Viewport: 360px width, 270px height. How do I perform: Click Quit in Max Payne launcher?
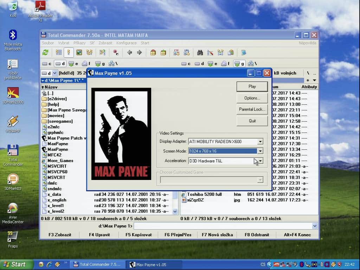252,121
